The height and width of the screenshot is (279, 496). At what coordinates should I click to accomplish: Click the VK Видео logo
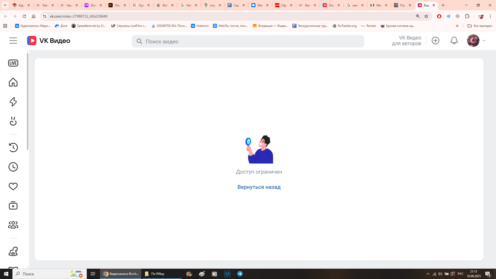click(x=49, y=41)
